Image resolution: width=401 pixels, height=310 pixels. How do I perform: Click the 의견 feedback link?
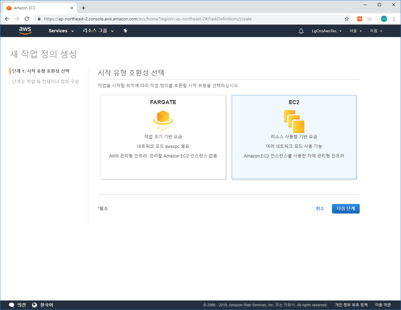(x=22, y=305)
